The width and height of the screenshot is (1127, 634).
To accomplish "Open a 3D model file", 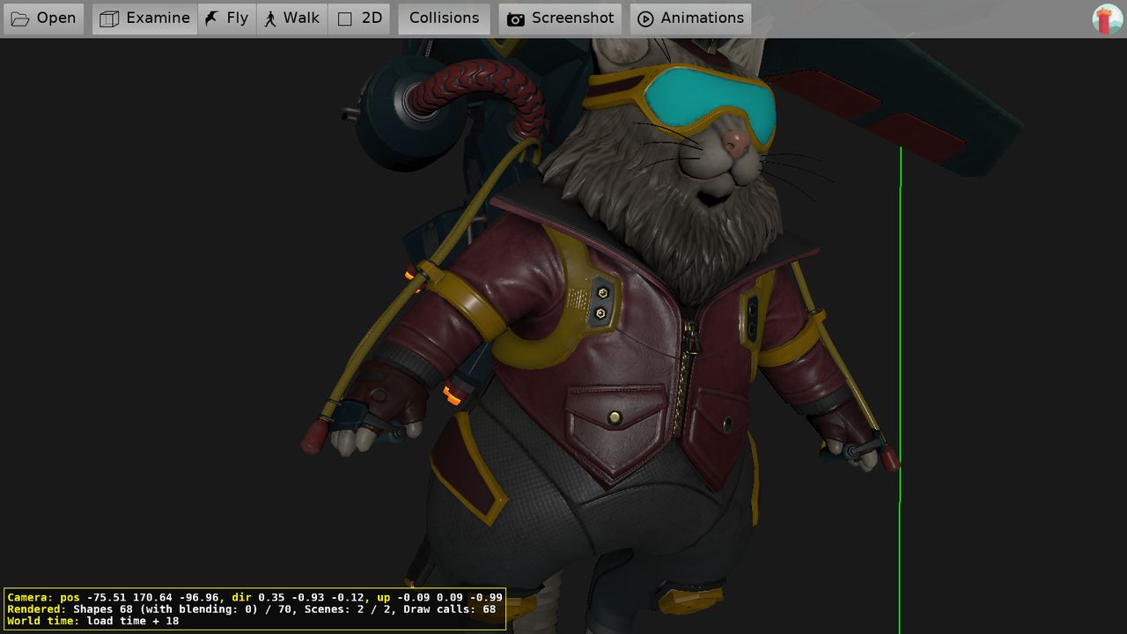I will click(x=43, y=18).
